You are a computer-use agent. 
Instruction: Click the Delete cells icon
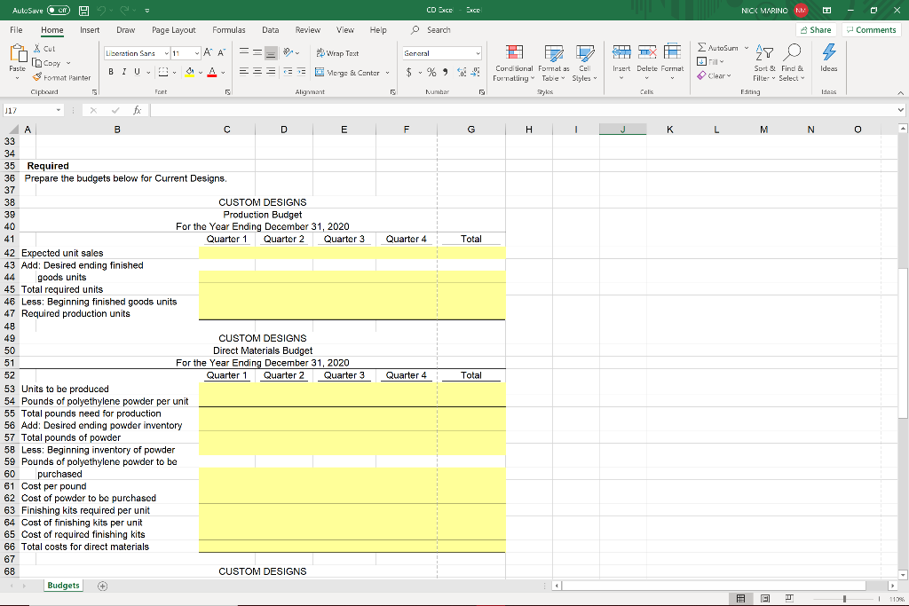[x=647, y=52]
